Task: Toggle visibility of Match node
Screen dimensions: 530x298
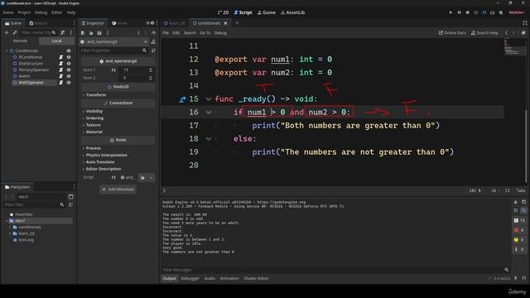Action: click(x=69, y=76)
